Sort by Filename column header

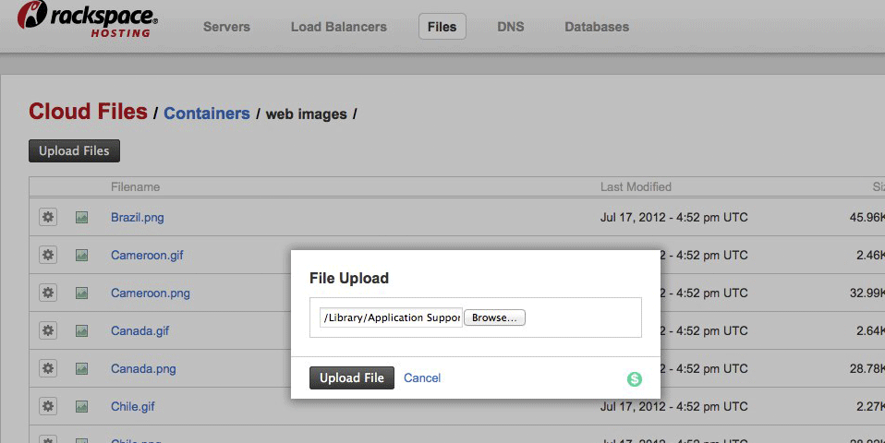pos(136,187)
